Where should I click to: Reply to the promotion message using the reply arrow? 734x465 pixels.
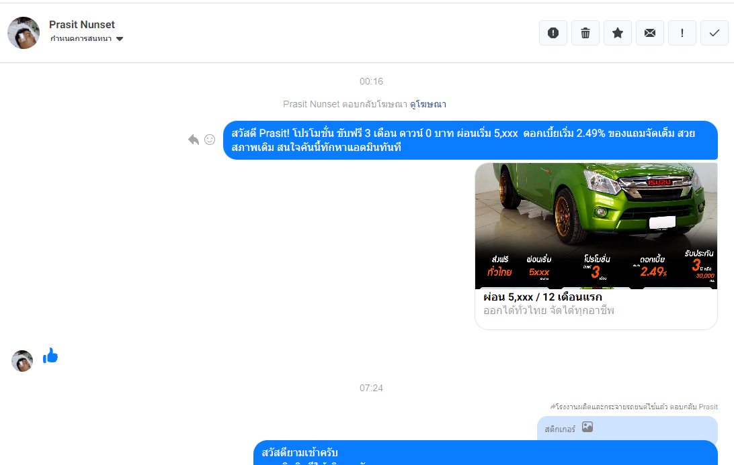click(x=194, y=140)
